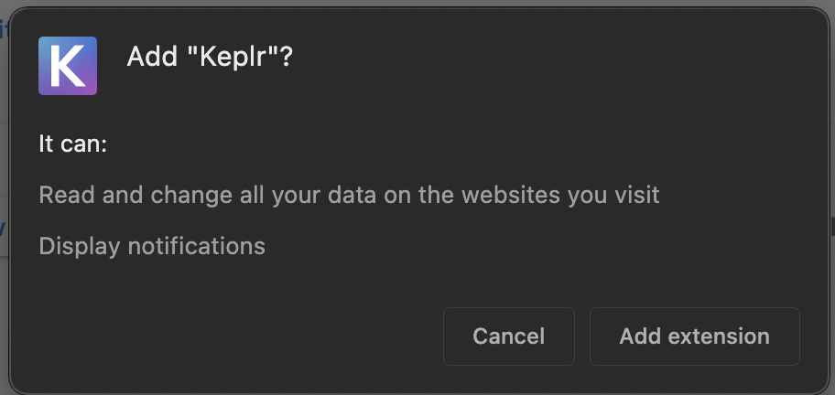Confirm adding Keplr with Add extension
The width and height of the screenshot is (835, 395).
click(x=694, y=336)
